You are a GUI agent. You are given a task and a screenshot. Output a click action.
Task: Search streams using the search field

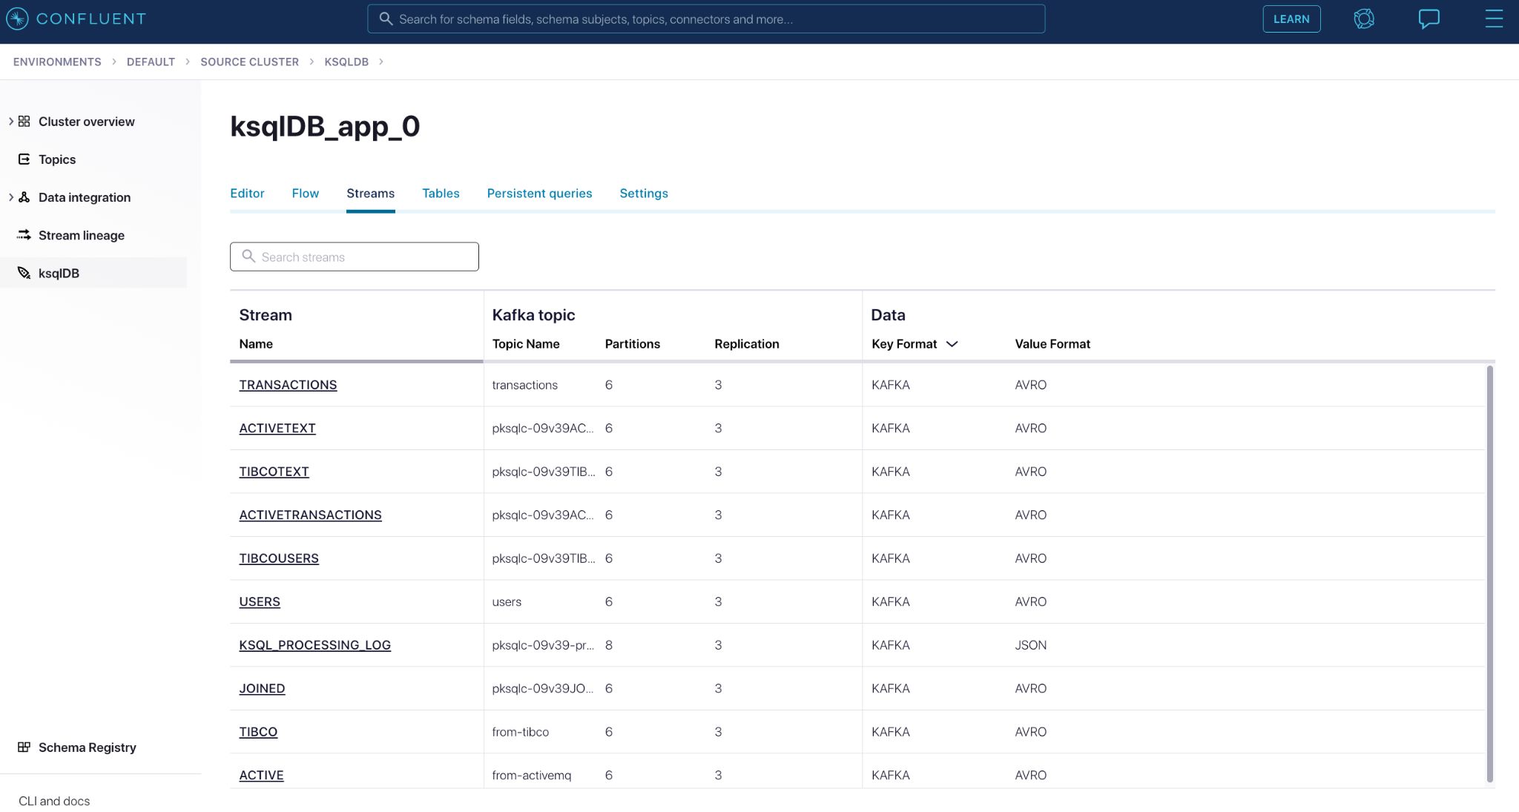coord(354,257)
